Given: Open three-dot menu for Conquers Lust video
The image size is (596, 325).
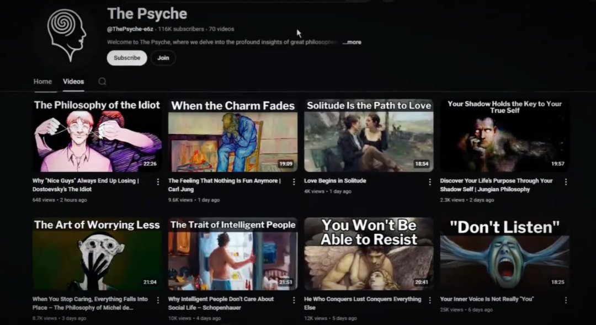Looking at the screenshot, I should tap(429, 300).
